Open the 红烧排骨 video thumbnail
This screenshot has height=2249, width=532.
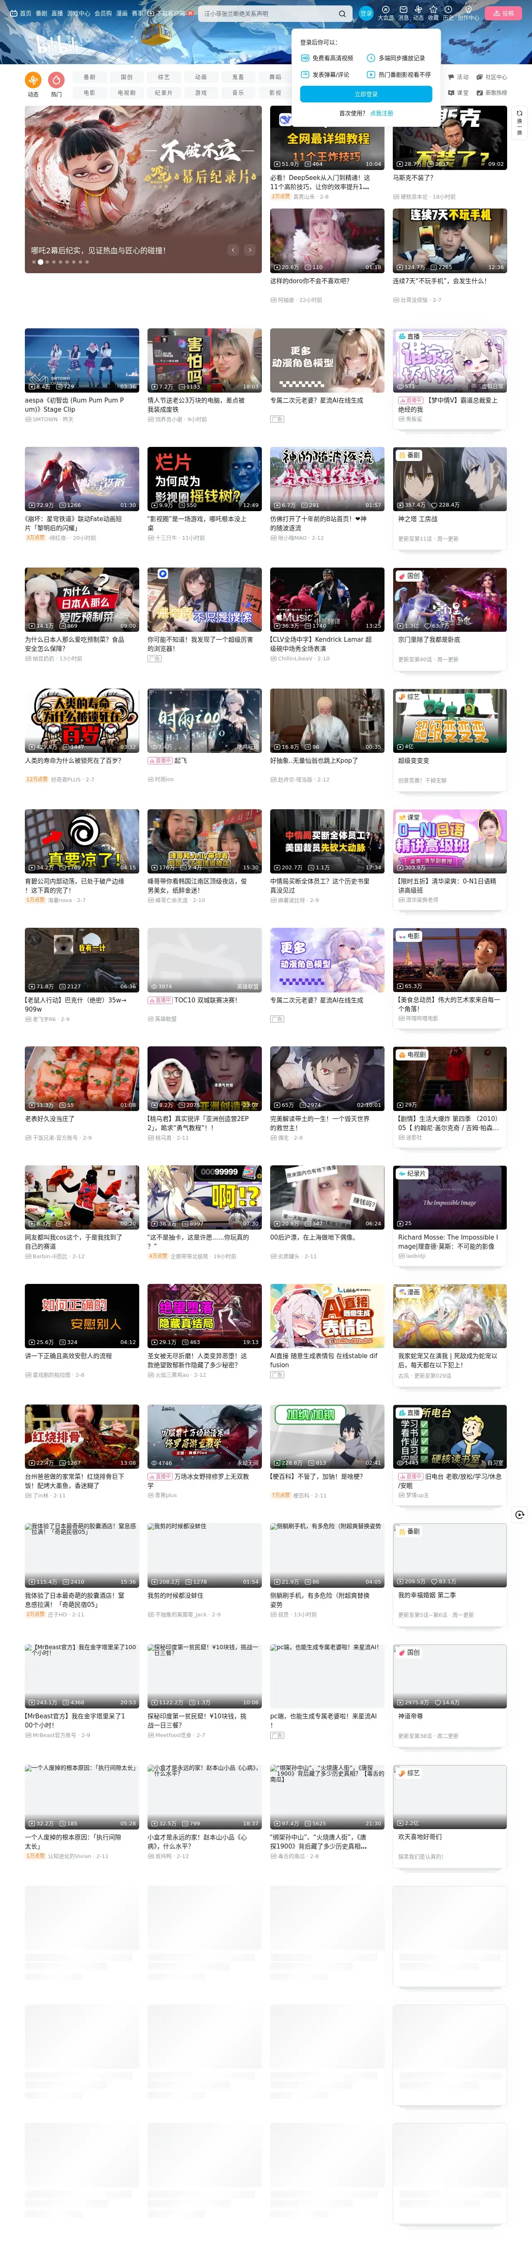[x=82, y=1436]
